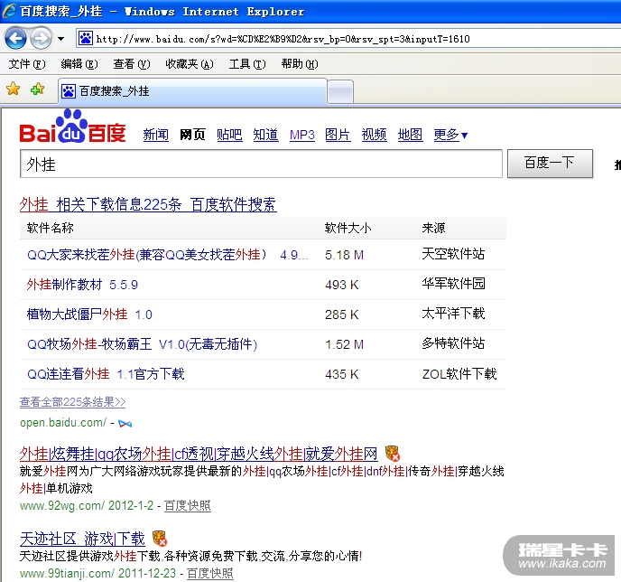Open the 文件(F) menu

tap(27, 64)
